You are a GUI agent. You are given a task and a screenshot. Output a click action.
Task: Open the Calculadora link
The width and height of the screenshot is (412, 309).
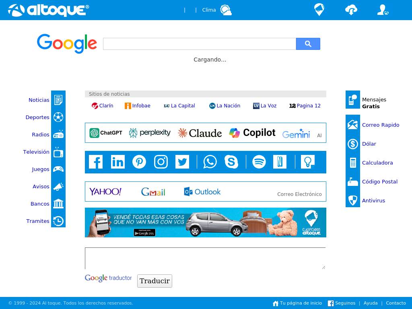pyautogui.click(x=377, y=163)
